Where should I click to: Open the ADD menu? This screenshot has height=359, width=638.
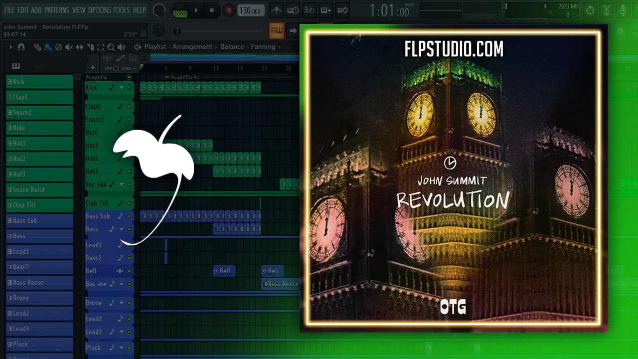(36, 10)
